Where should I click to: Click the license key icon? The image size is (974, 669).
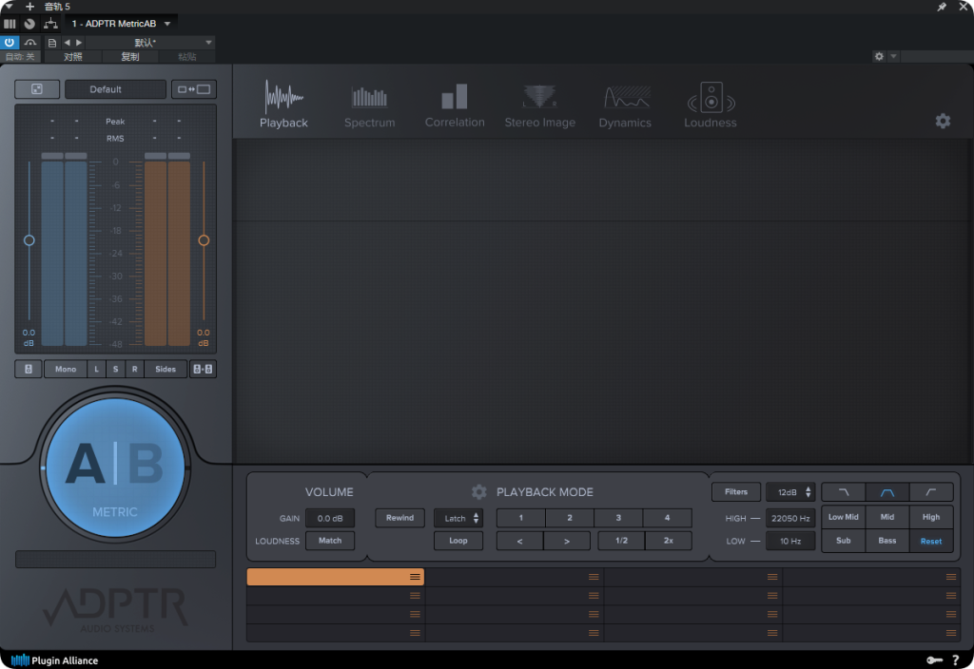click(934, 660)
